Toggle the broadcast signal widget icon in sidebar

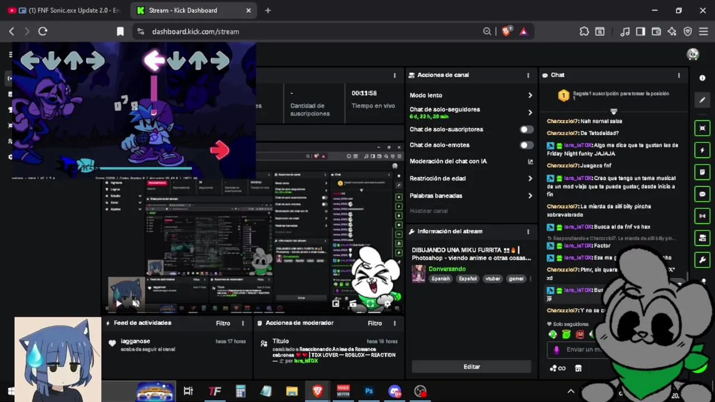[x=702, y=216]
